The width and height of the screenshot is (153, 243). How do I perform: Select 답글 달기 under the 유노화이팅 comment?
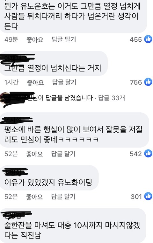point(63,197)
